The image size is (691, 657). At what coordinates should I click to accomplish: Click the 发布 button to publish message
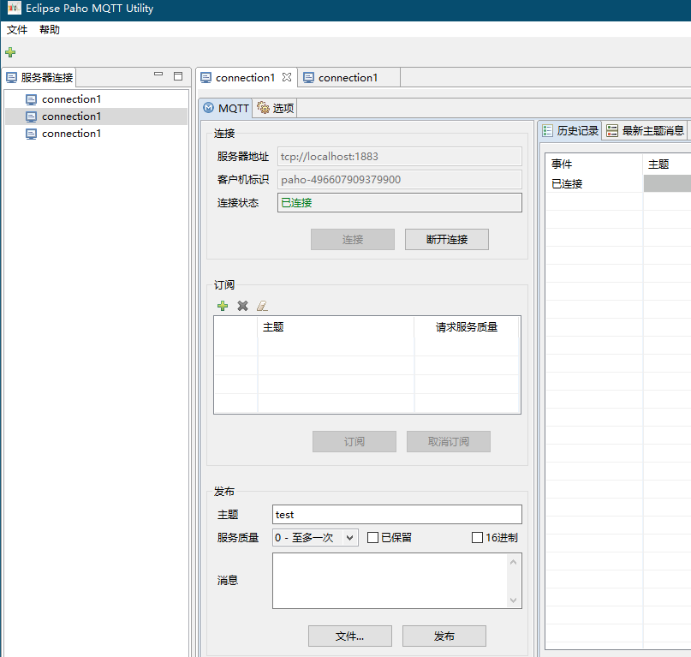coord(444,636)
